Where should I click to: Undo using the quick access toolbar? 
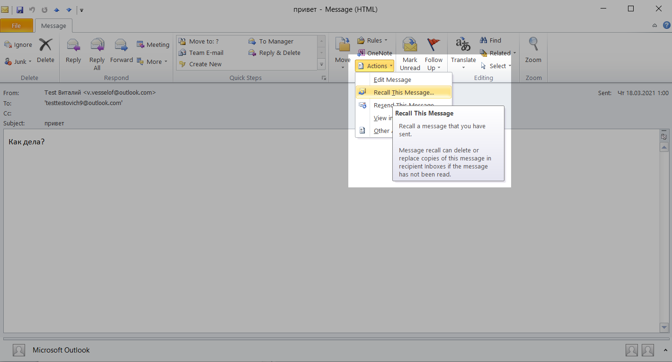pos(32,9)
